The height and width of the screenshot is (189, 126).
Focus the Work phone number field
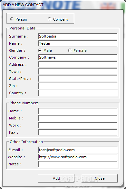[x=78, y=125]
